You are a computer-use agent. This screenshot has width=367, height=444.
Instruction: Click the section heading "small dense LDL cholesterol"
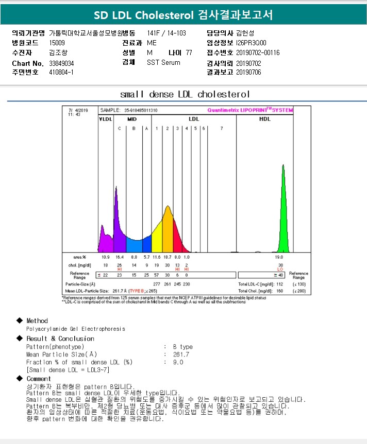coord(185,94)
